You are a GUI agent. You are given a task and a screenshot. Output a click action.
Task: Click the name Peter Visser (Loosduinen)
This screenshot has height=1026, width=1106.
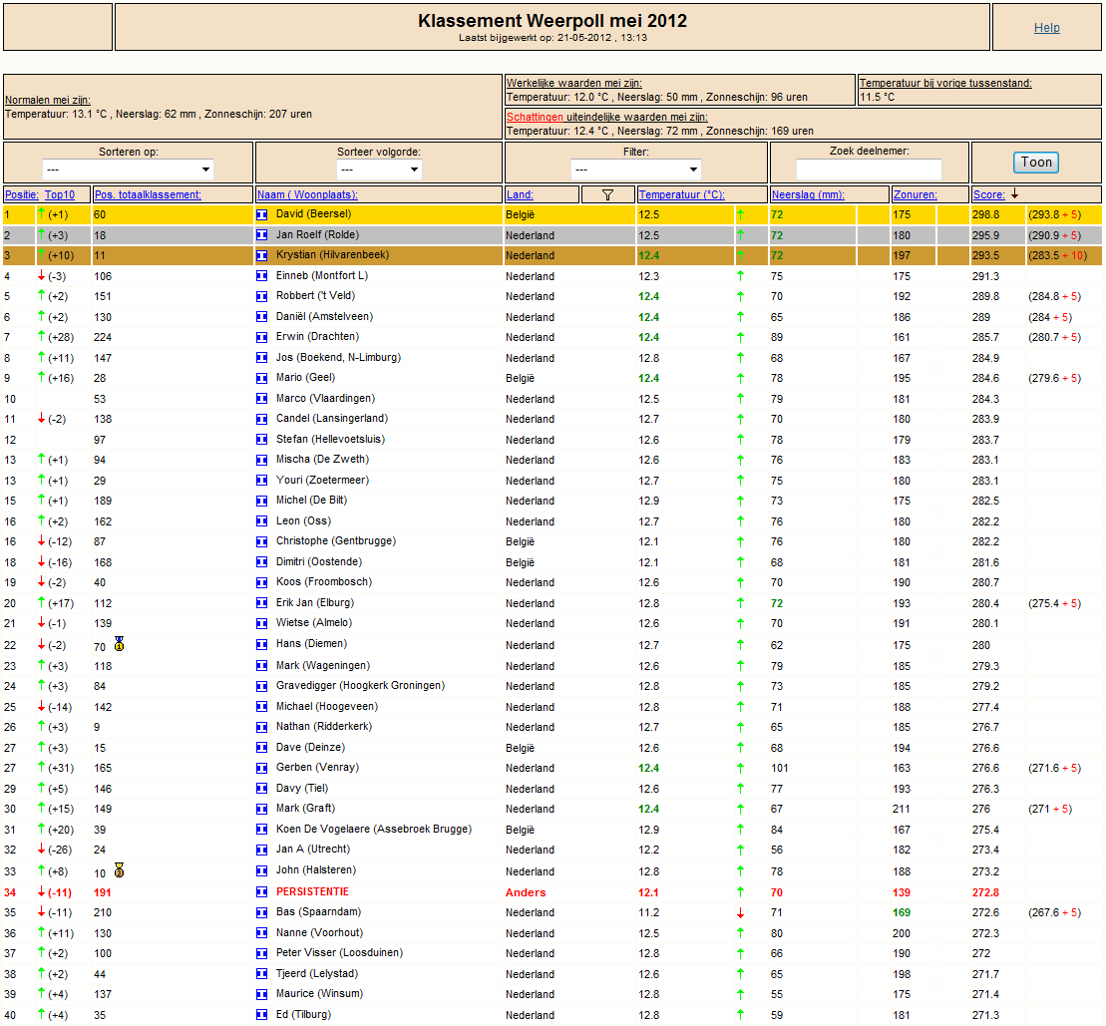[339, 952]
